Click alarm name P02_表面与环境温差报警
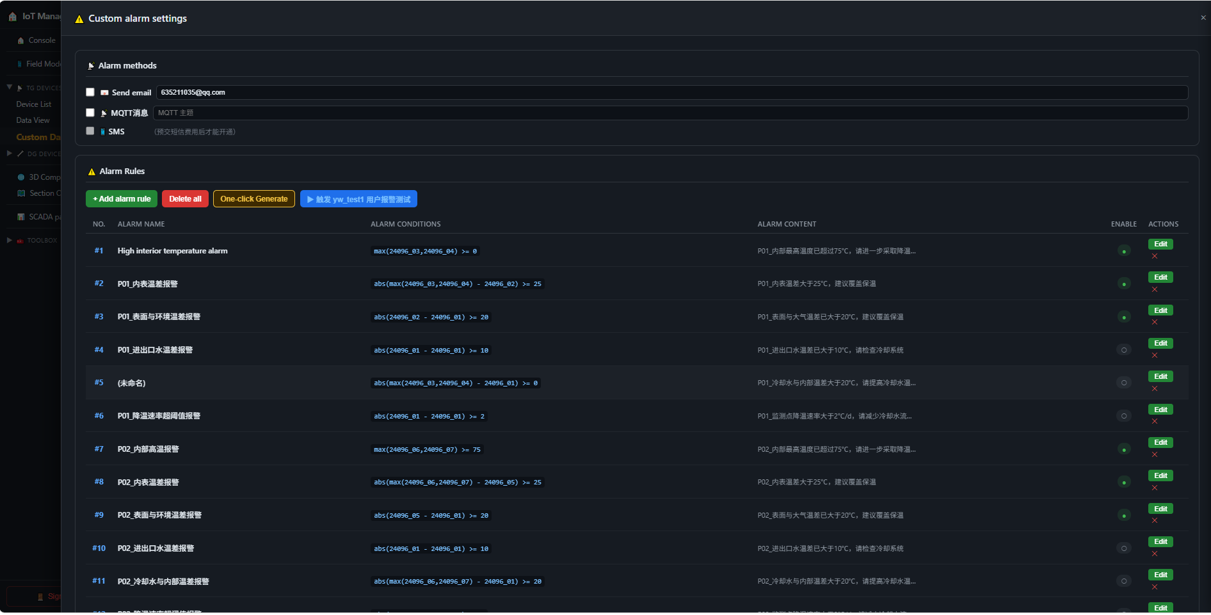The image size is (1211, 615). tap(159, 515)
